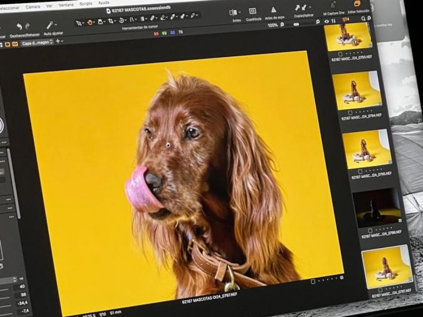Select the orange Pan hand tool
The image size is (423, 317).
click(x=90, y=22)
